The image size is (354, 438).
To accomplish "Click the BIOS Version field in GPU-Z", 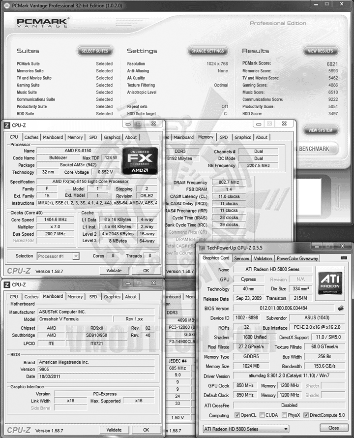I will pyautogui.click(x=283, y=308).
